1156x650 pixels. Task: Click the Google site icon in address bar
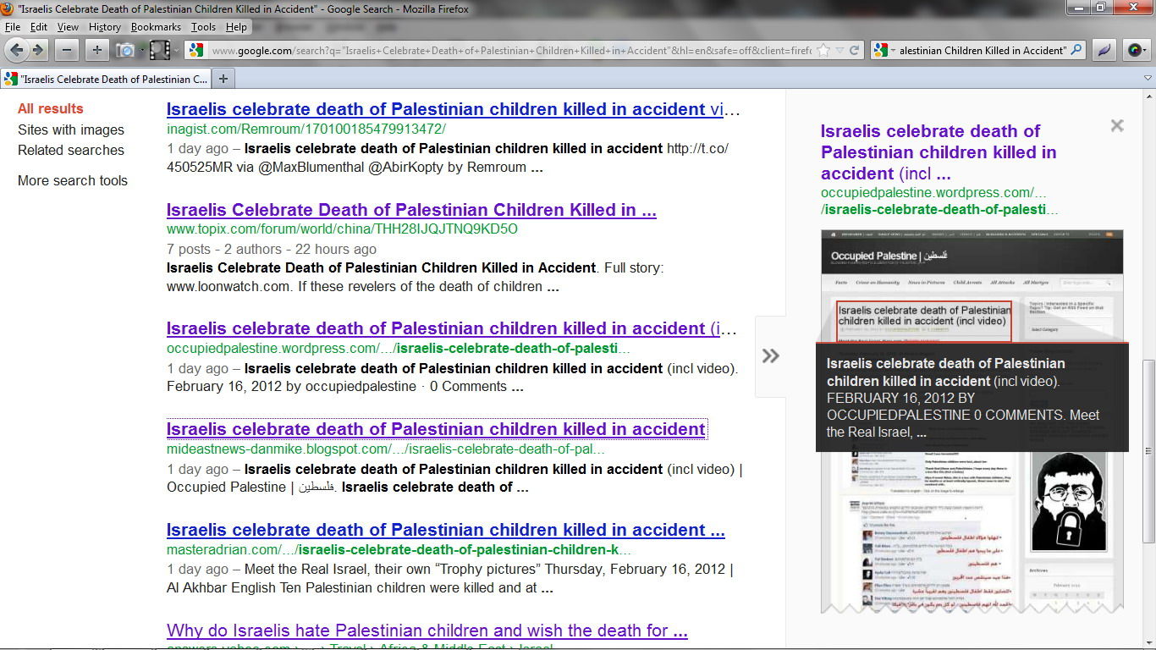(x=196, y=50)
